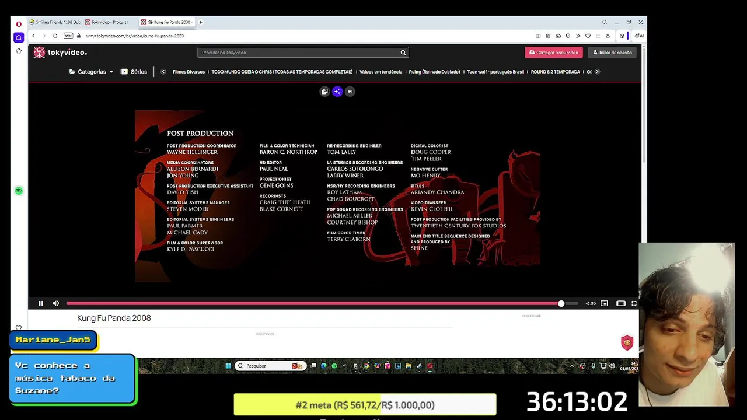
Task: Click the blue sparkle icon above video
Action: 337,91
